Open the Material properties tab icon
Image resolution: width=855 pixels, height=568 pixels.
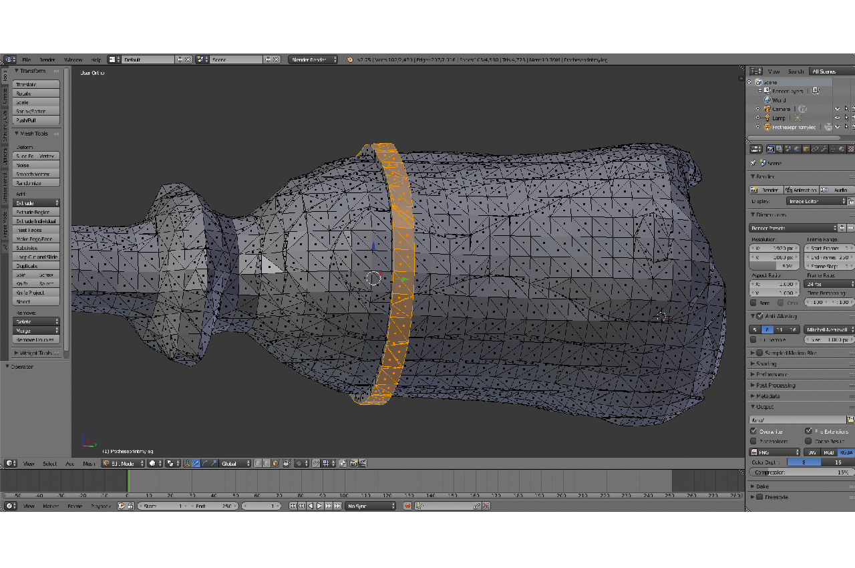click(x=842, y=149)
